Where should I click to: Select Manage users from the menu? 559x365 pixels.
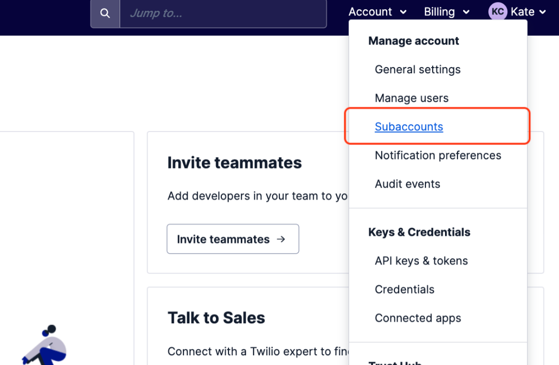412,98
